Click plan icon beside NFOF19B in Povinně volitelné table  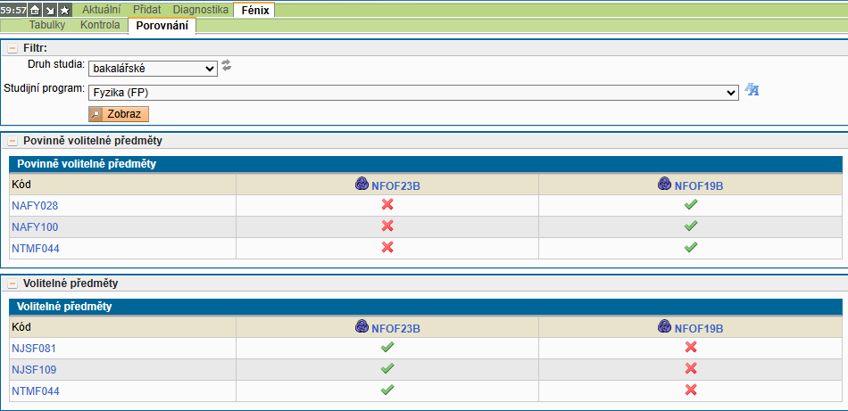coord(664,185)
